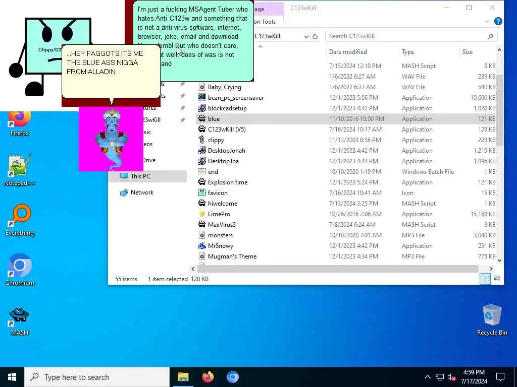Switch to details view button
The height and width of the screenshot is (387, 517).
click(485, 279)
